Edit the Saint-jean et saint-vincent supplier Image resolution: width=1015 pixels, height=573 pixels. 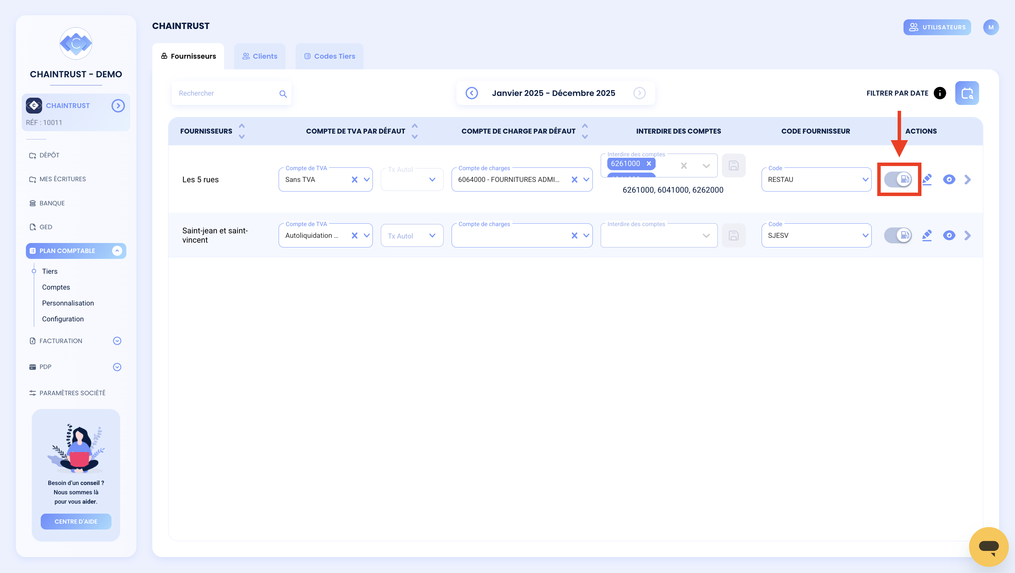point(927,235)
